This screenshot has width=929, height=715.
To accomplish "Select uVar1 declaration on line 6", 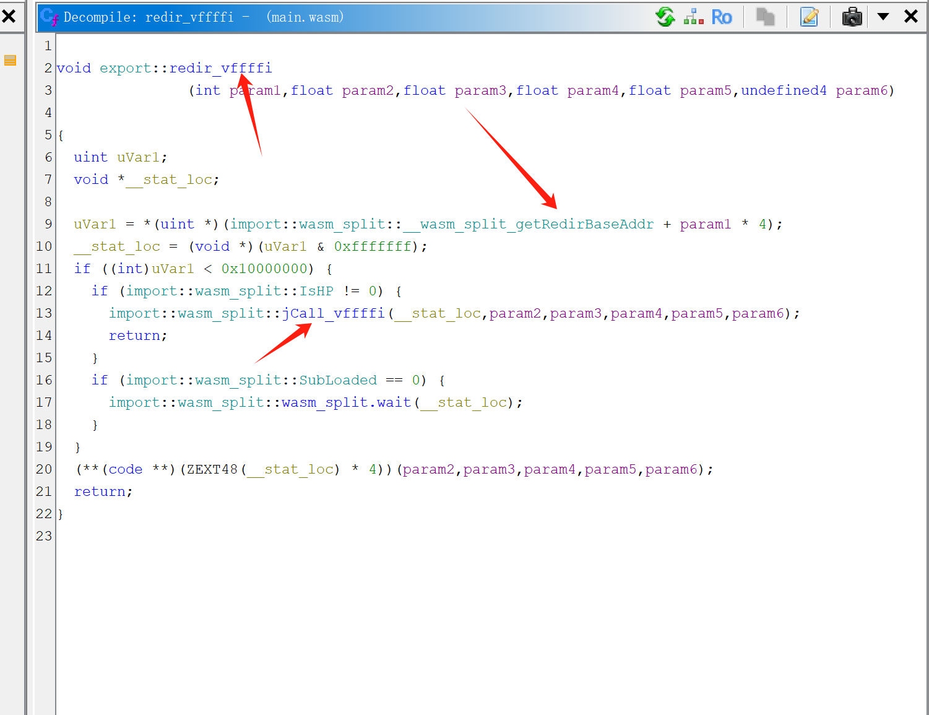I will 138,157.
